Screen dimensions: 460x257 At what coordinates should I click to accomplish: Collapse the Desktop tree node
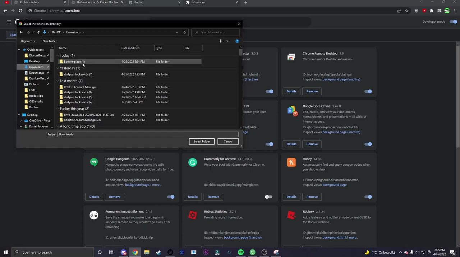19,115
